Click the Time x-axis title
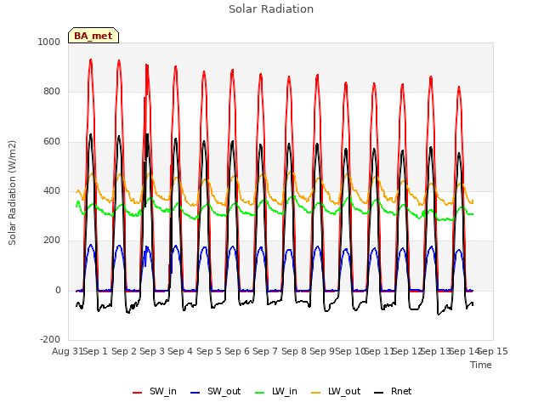 pyautogui.click(x=481, y=365)
